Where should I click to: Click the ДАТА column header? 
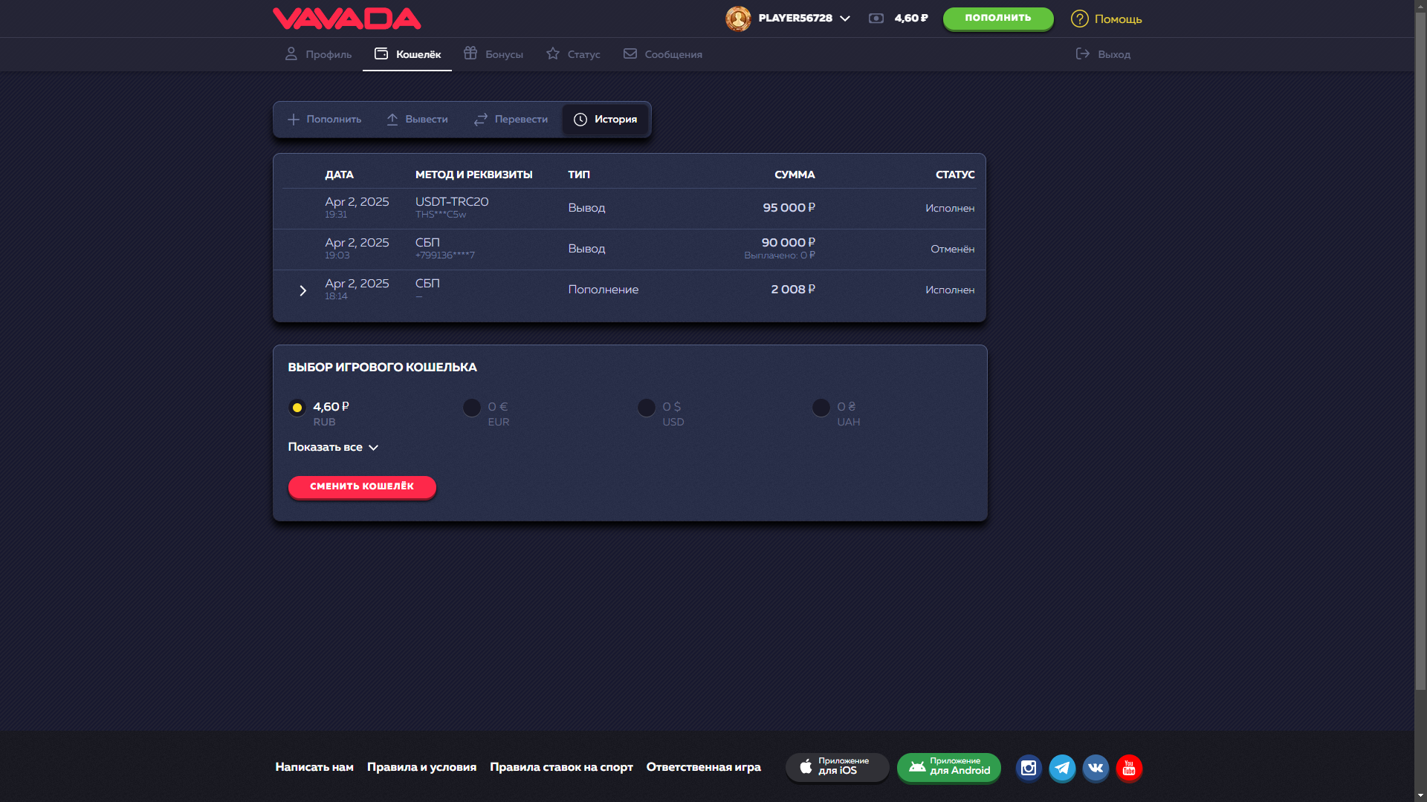click(339, 175)
